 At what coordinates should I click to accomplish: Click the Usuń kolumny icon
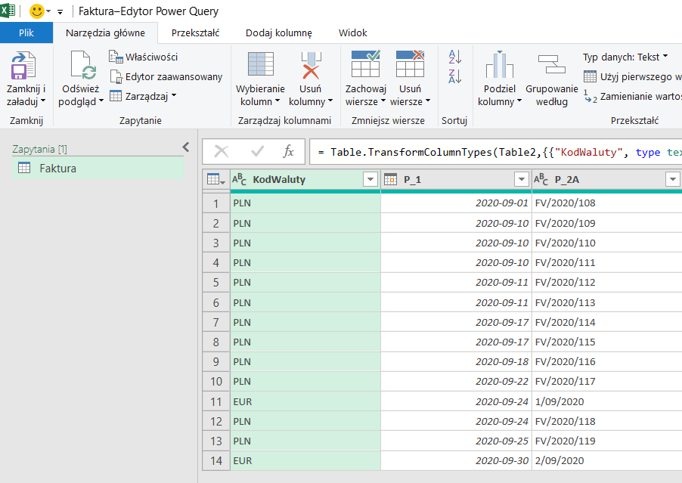311,68
